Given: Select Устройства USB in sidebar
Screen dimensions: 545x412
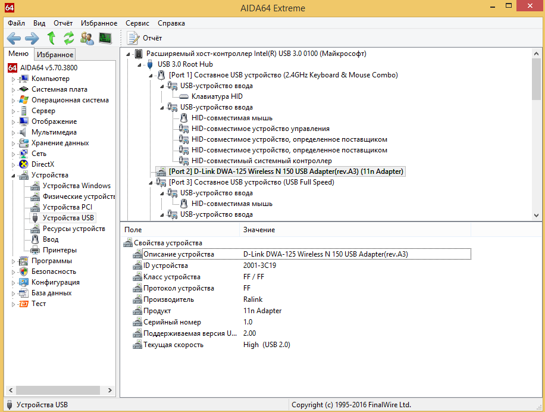Looking at the screenshot, I should pyautogui.click(x=68, y=218).
